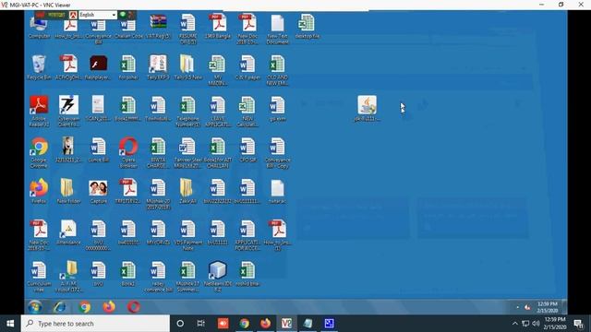
Task: Click the local Windows 10 Start button
Action: (x=10, y=324)
